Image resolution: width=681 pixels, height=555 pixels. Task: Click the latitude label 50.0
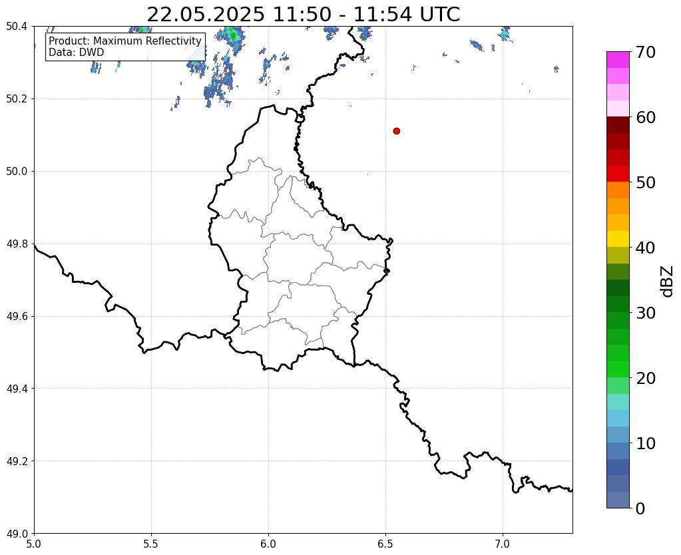tap(17, 172)
